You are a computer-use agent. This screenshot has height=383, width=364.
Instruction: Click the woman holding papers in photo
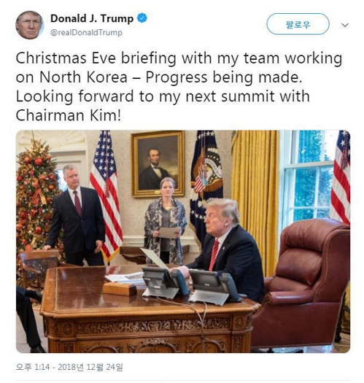pos(166,221)
